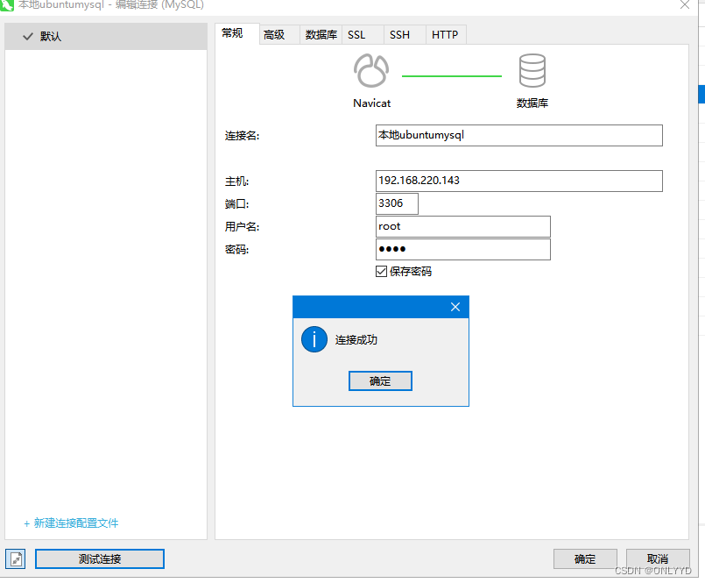Viewport: 705px width, 583px height.
Task: Close the 编辑连接 window
Action: pos(684,4)
